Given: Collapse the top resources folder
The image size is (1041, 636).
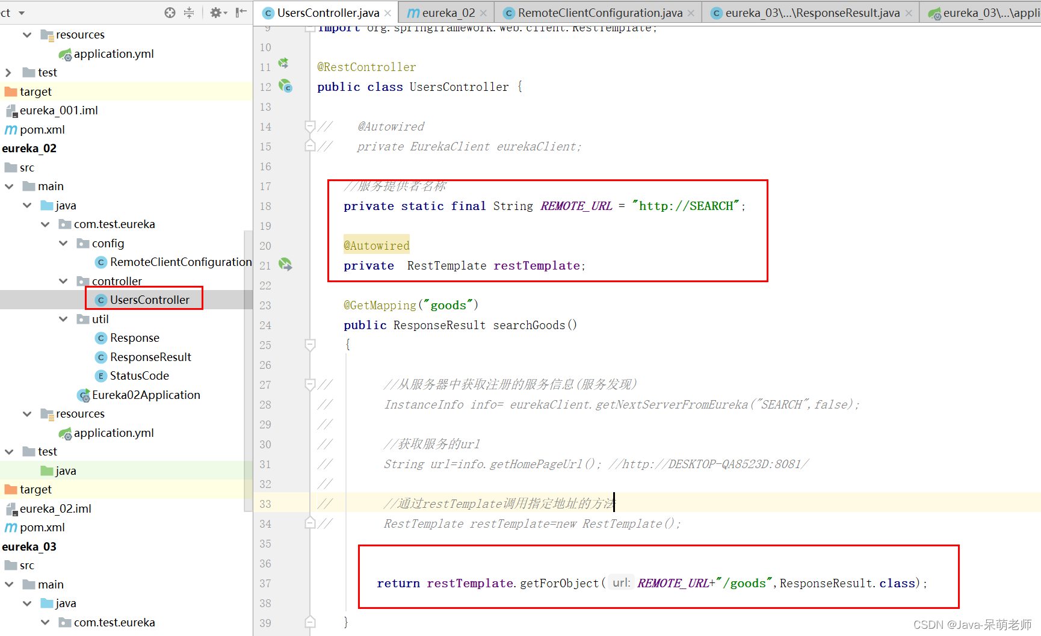Looking at the screenshot, I should coord(27,35).
